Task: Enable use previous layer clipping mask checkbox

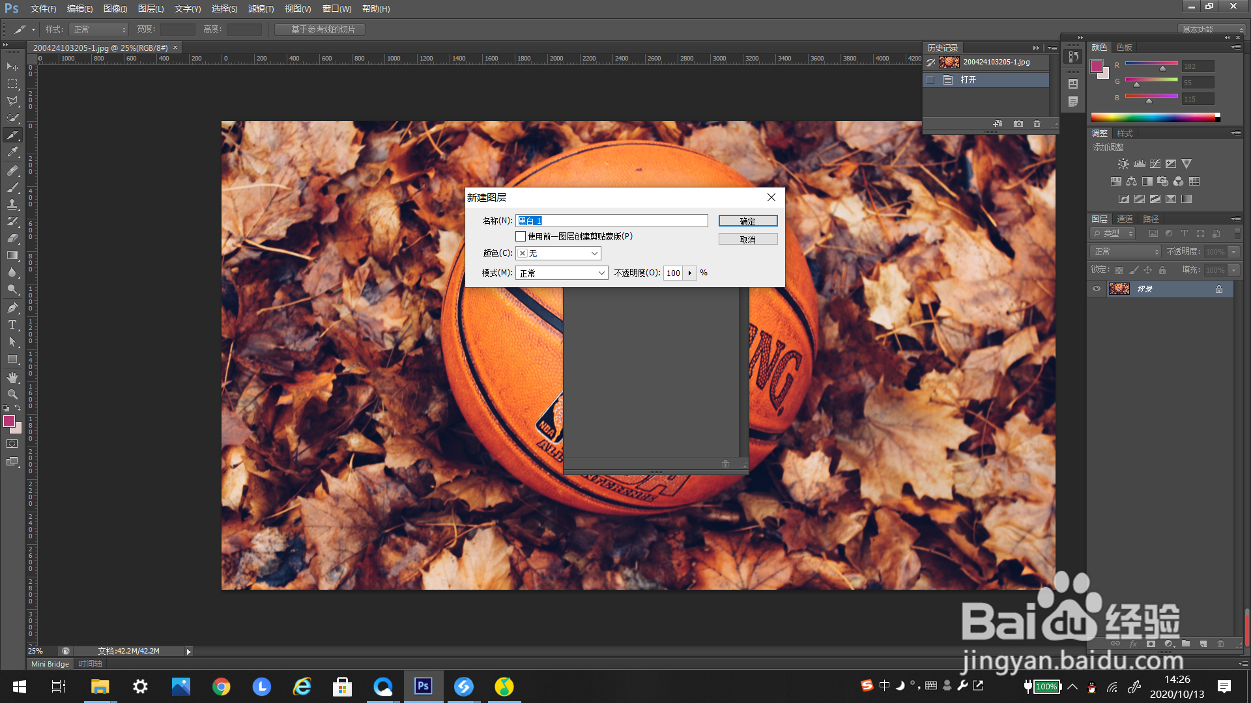Action: pyautogui.click(x=521, y=236)
